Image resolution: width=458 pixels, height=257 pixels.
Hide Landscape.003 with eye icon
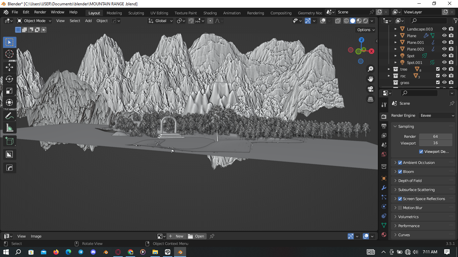(x=444, y=29)
